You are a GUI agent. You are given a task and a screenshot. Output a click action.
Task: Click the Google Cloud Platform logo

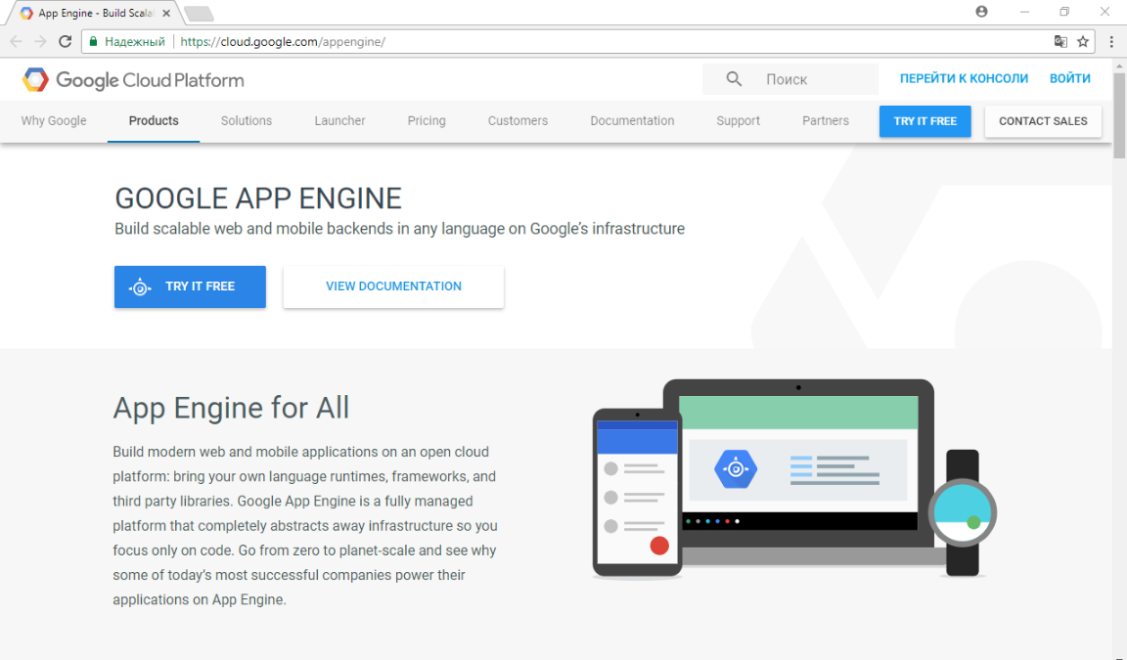(133, 80)
